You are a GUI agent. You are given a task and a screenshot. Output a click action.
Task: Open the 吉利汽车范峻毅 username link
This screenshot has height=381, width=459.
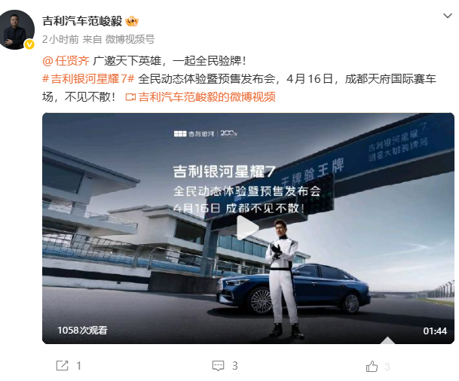[x=82, y=21]
